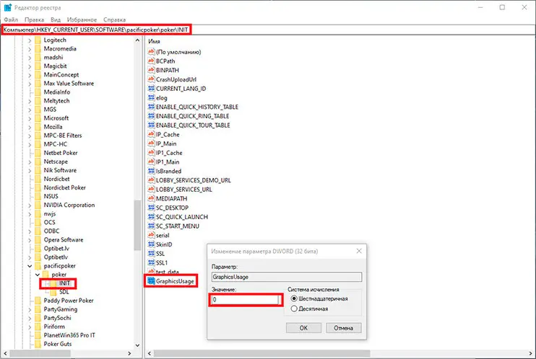This screenshot has height=359, width=536.
Task: Click the Значение input field
Action: click(245, 298)
